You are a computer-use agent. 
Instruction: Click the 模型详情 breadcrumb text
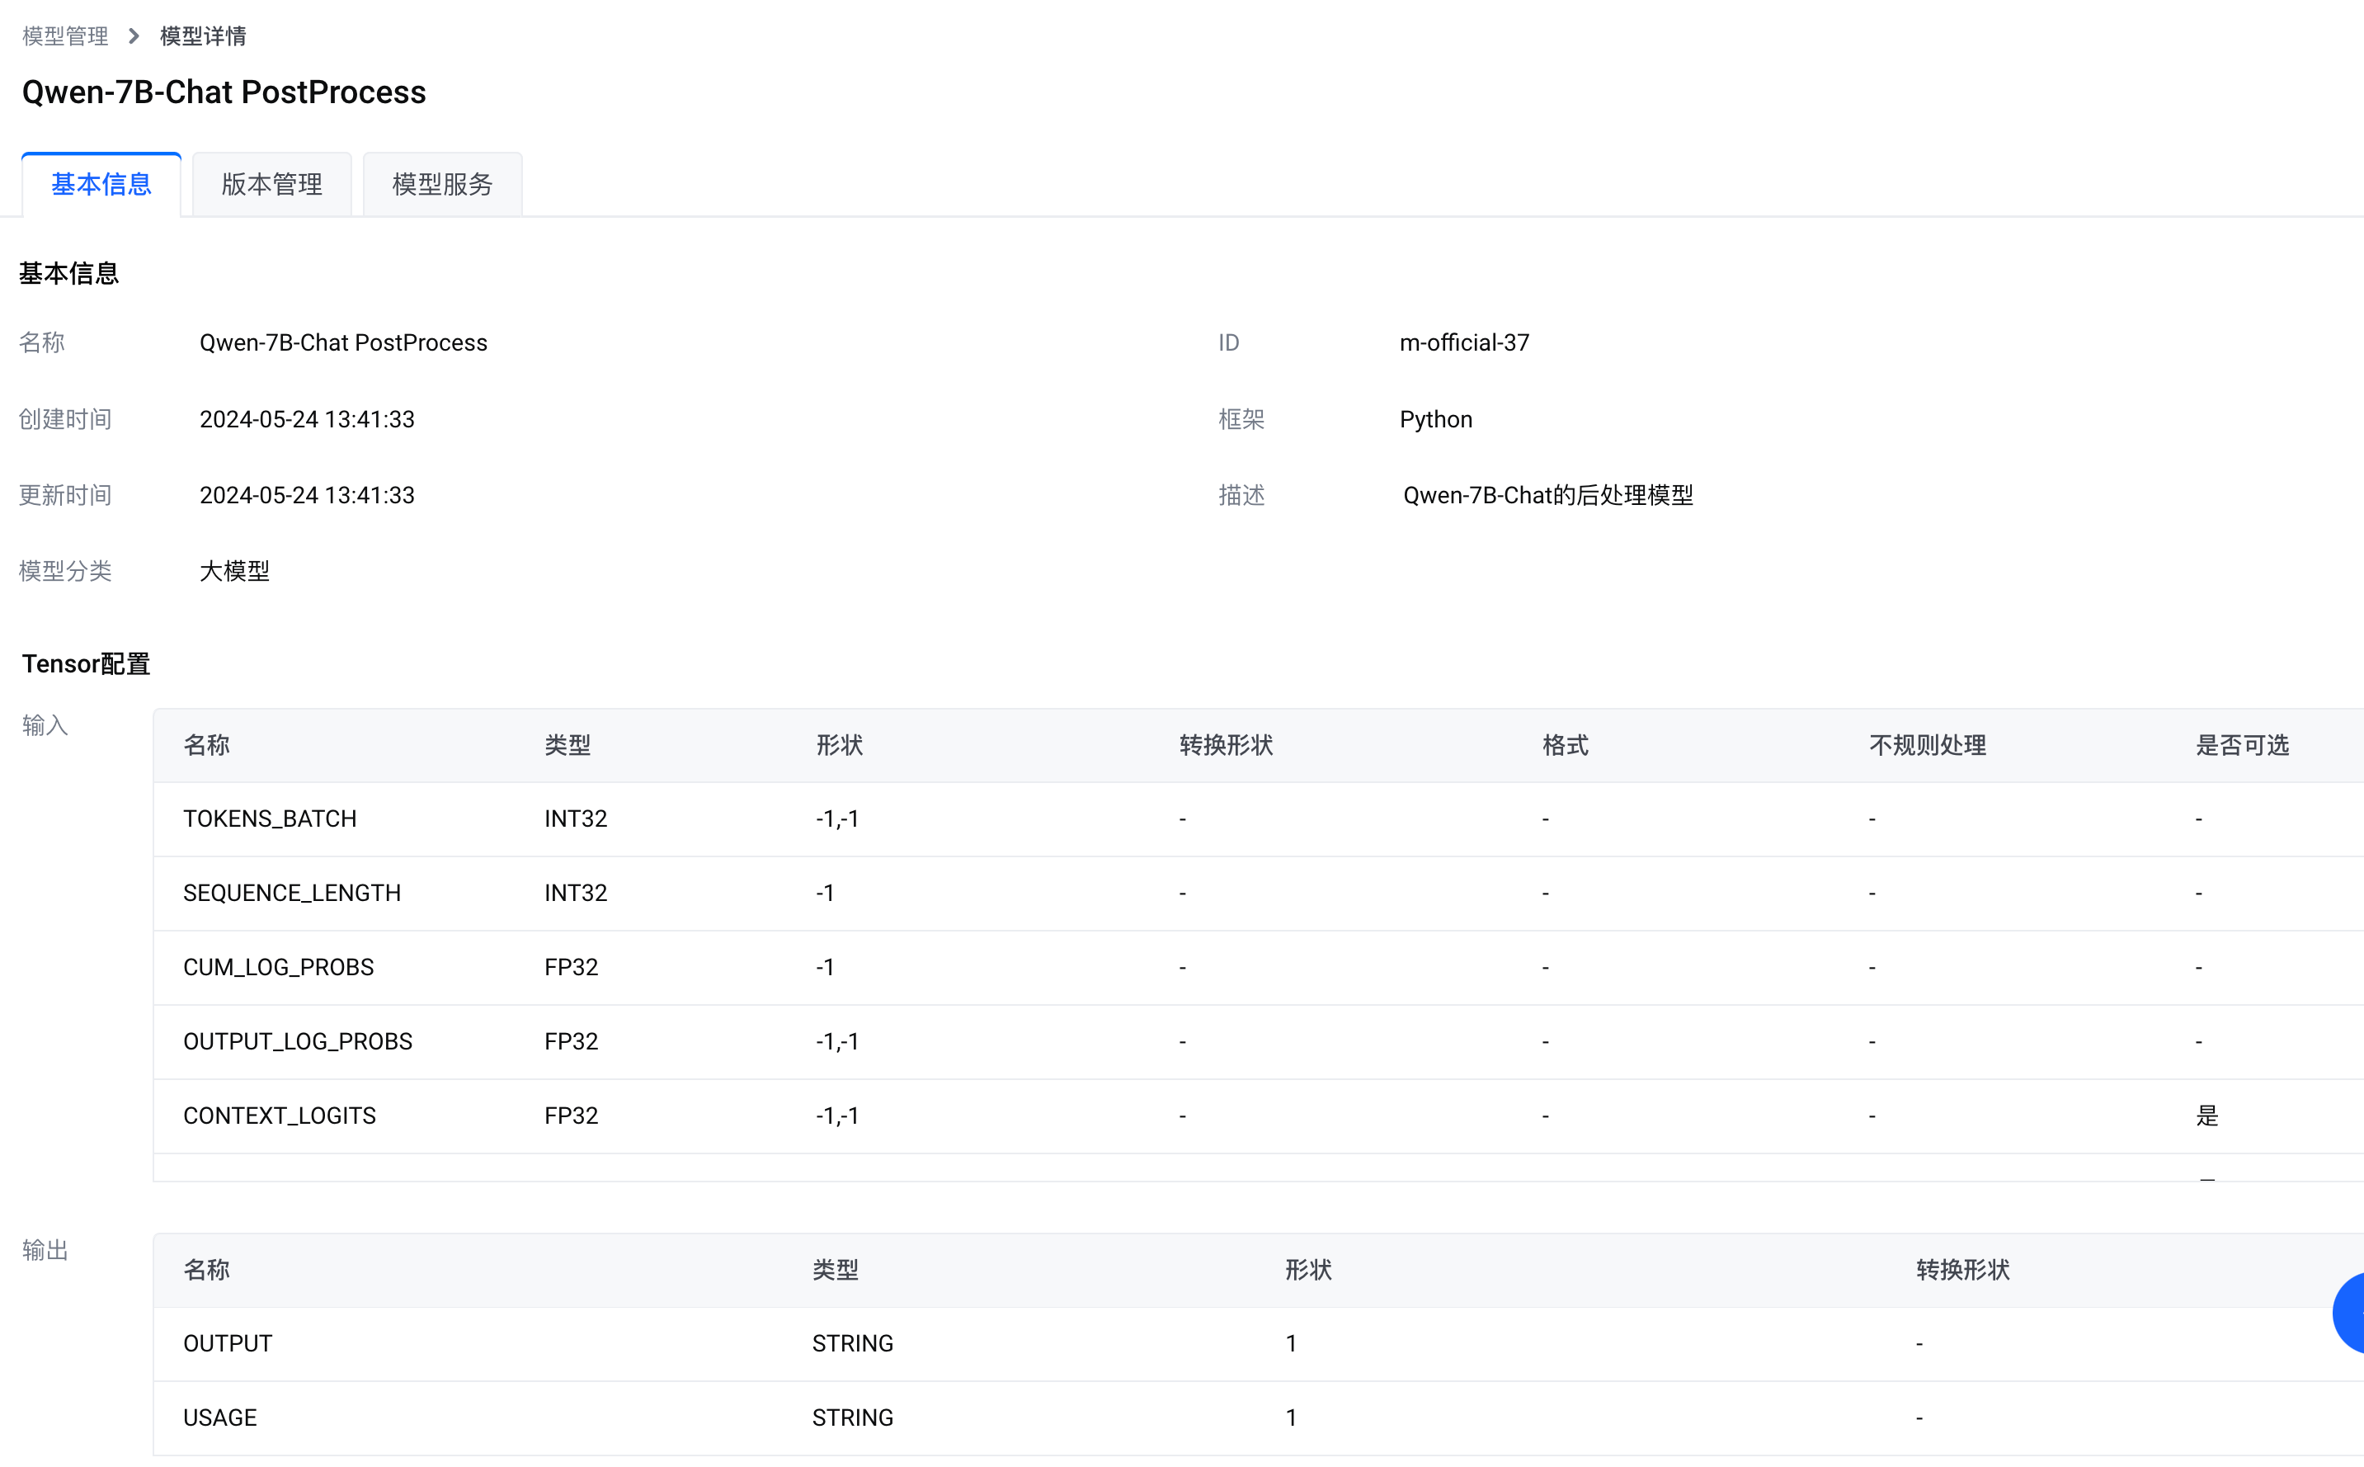point(203,36)
